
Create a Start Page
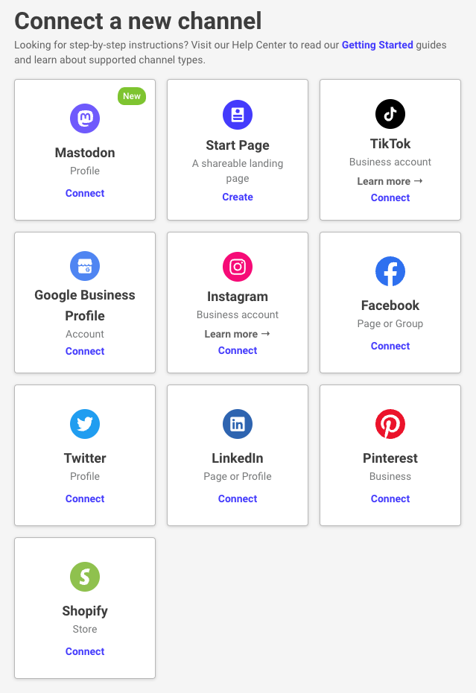point(238,197)
